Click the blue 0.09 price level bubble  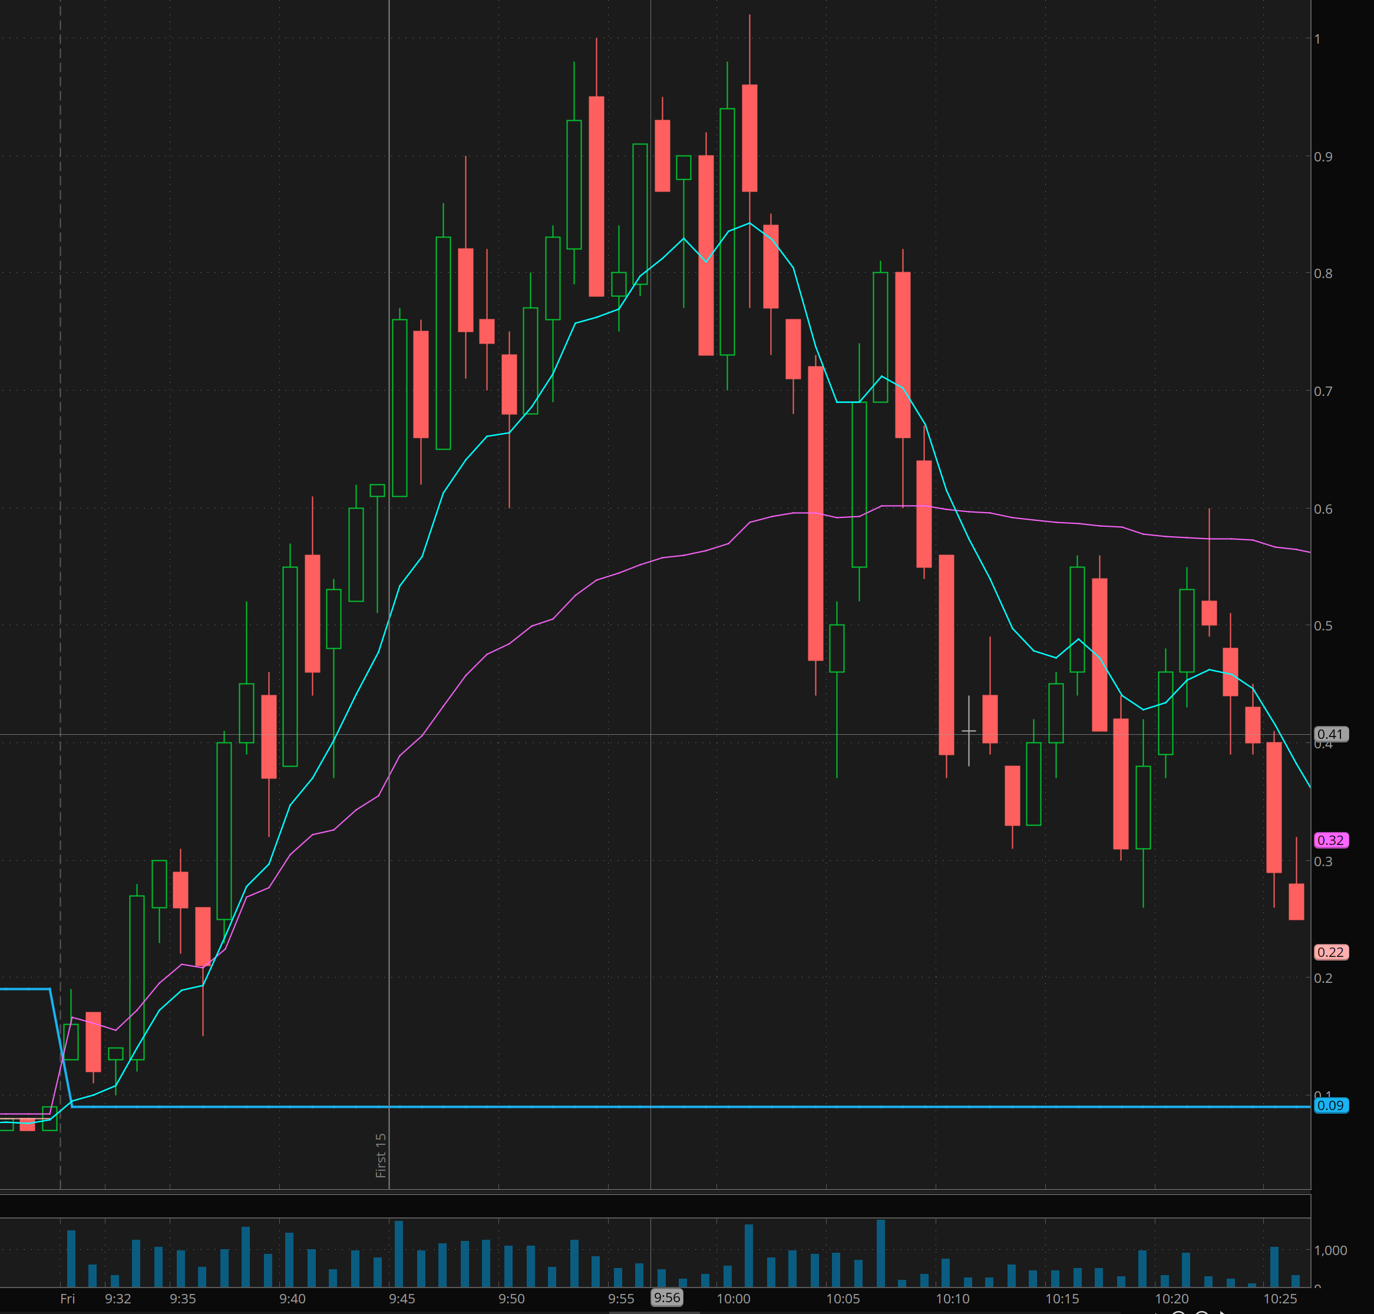[x=1330, y=1105]
